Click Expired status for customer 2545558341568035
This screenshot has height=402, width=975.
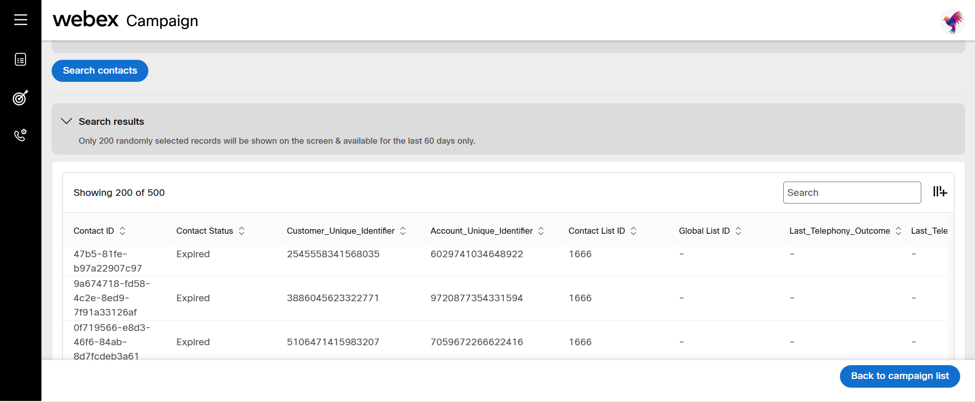coord(193,254)
